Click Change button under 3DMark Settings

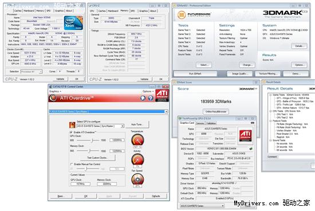tap(247, 65)
